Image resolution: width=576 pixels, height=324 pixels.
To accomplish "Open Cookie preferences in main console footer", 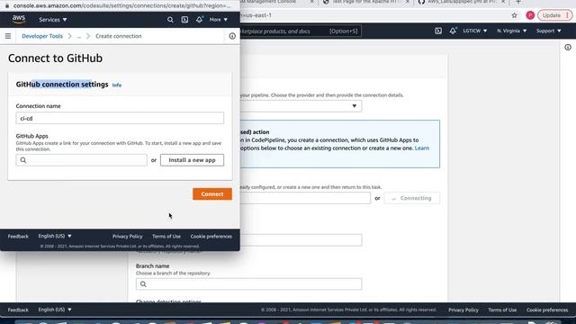I will pos(547,310).
